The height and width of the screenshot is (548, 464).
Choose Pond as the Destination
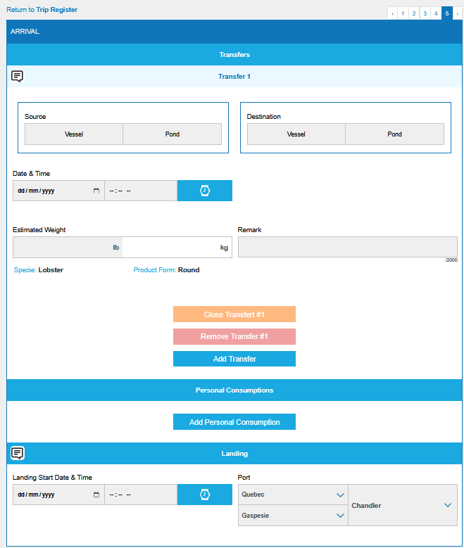pyautogui.click(x=395, y=134)
